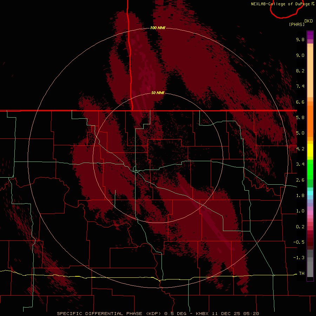This screenshot has width=316, height=316.
Task: Click the -0.5 scale value
Action: pos(299,242)
